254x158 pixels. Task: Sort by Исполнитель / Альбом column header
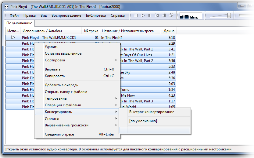(x=51, y=31)
